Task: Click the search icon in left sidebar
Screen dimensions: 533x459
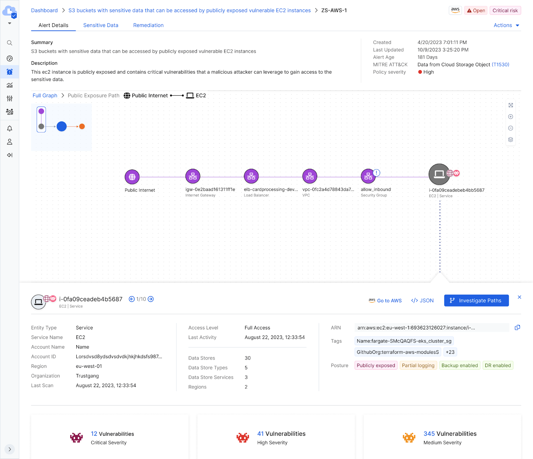Action: [10, 43]
